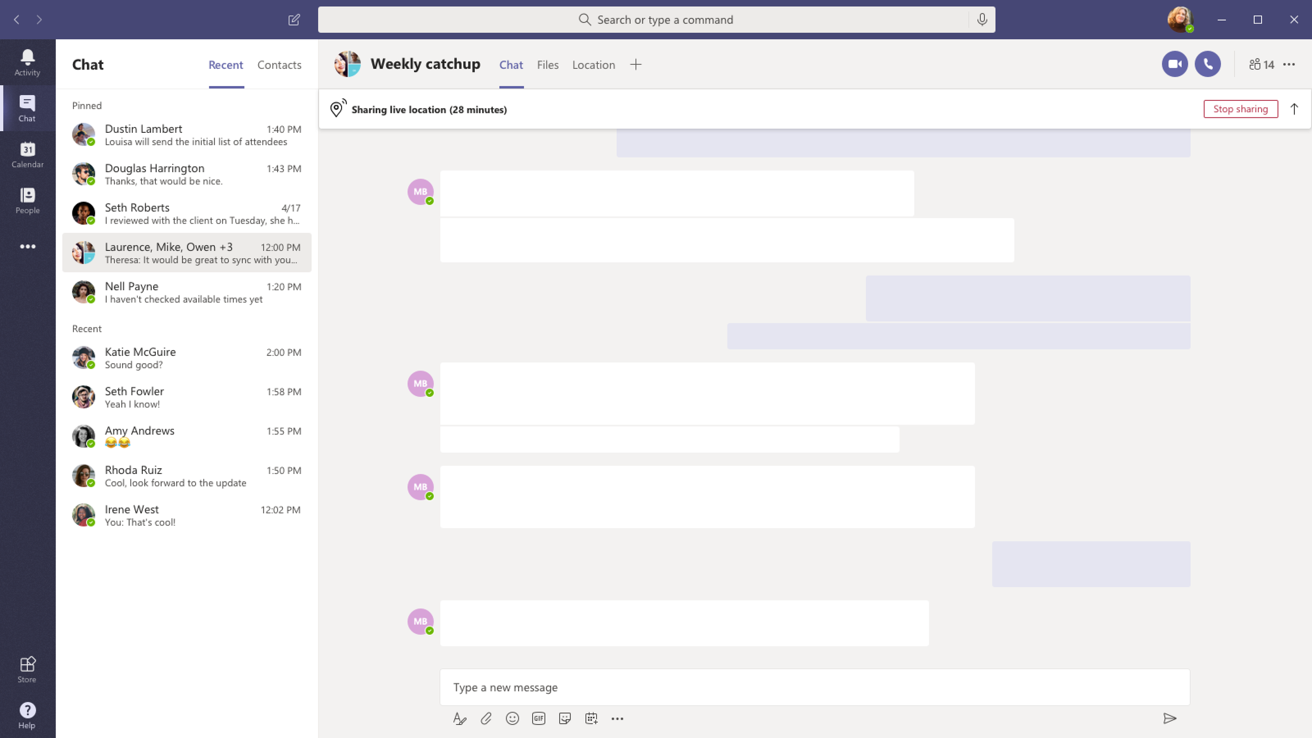Switch to the Contacts tab

pos(279,65)
